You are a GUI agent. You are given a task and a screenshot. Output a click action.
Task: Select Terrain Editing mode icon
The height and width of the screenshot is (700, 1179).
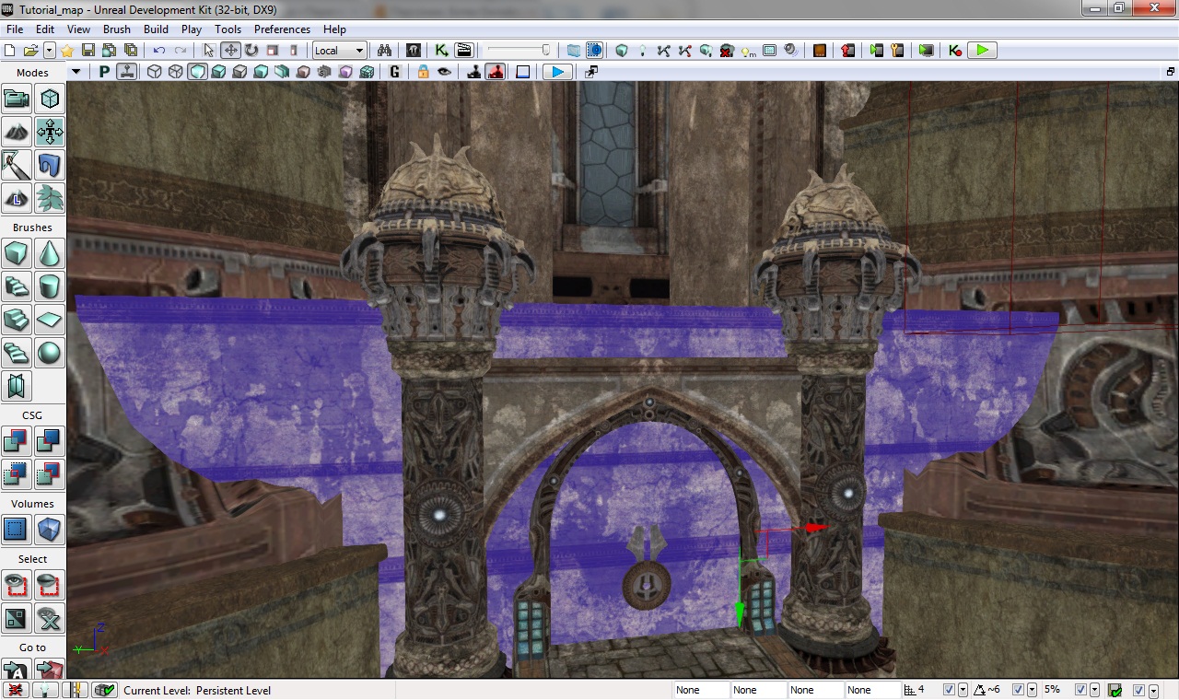18,132
